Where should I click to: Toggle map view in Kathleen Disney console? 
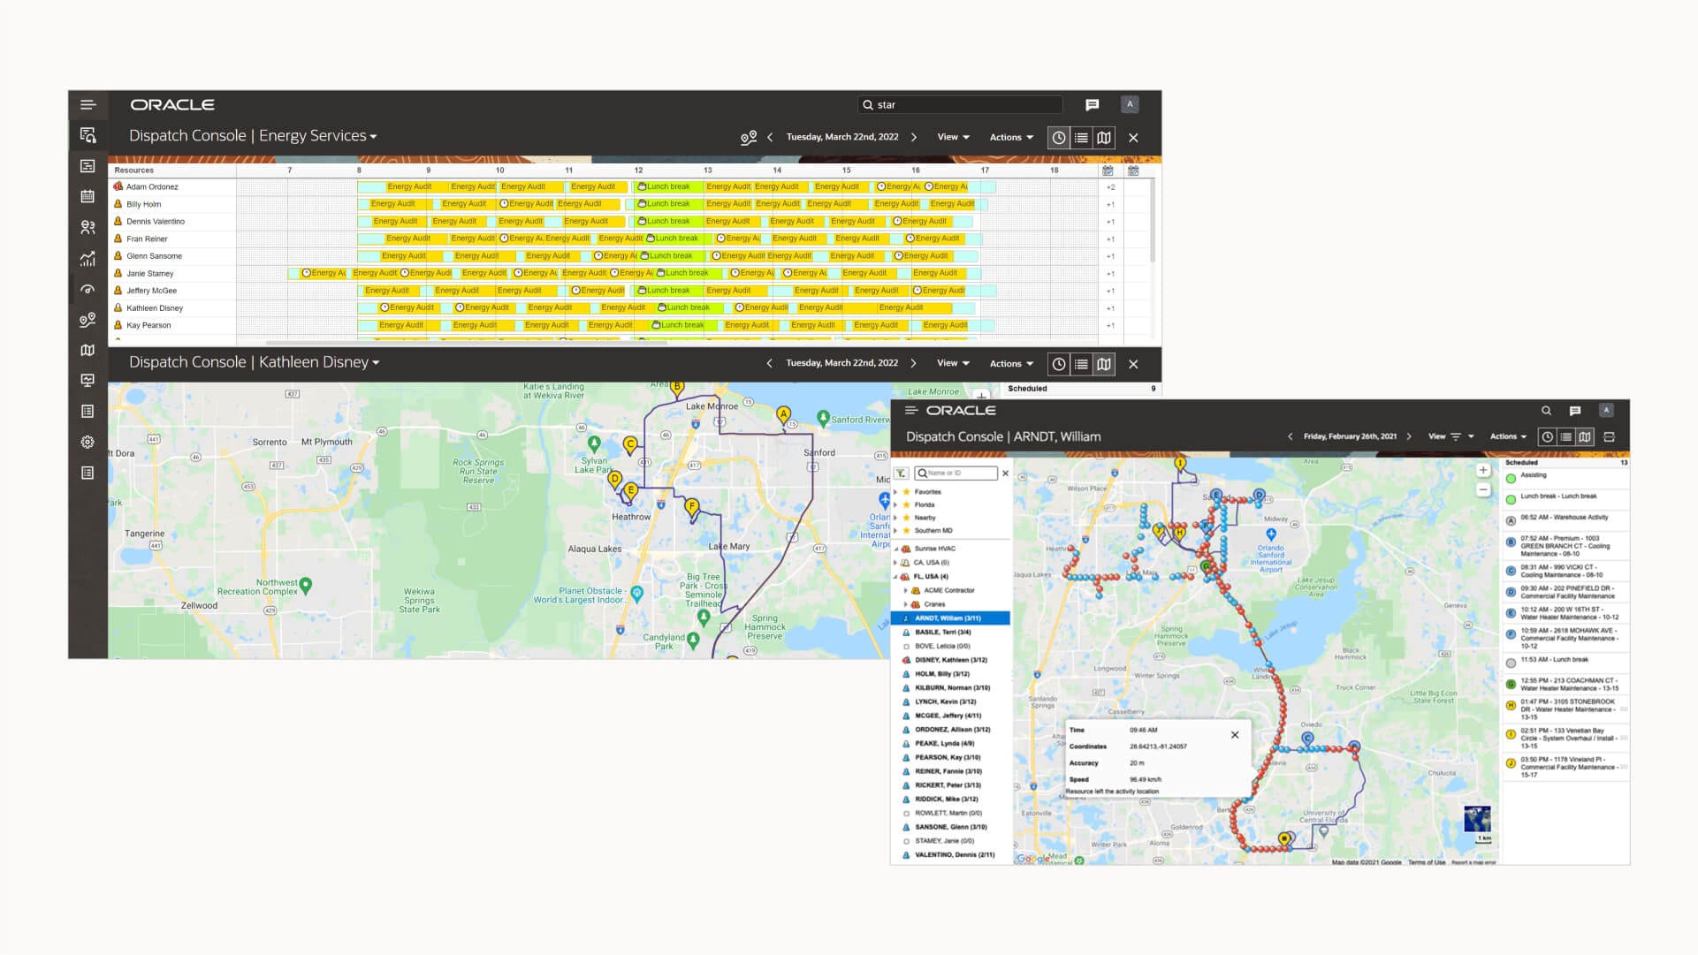click(1104, 364)
